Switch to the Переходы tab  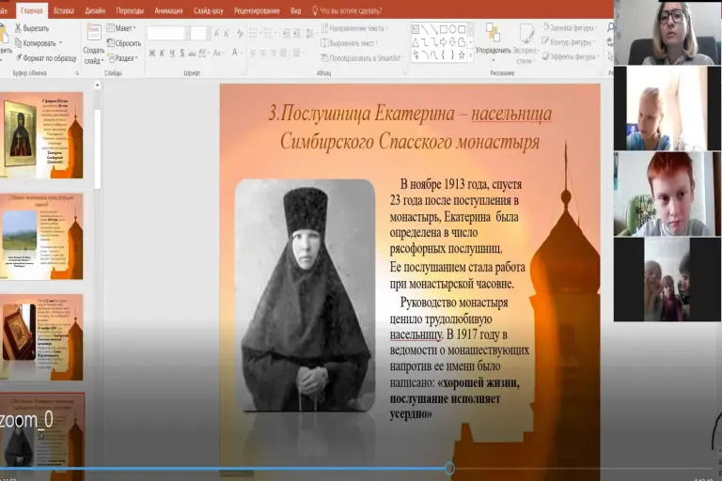click(130, 10)
